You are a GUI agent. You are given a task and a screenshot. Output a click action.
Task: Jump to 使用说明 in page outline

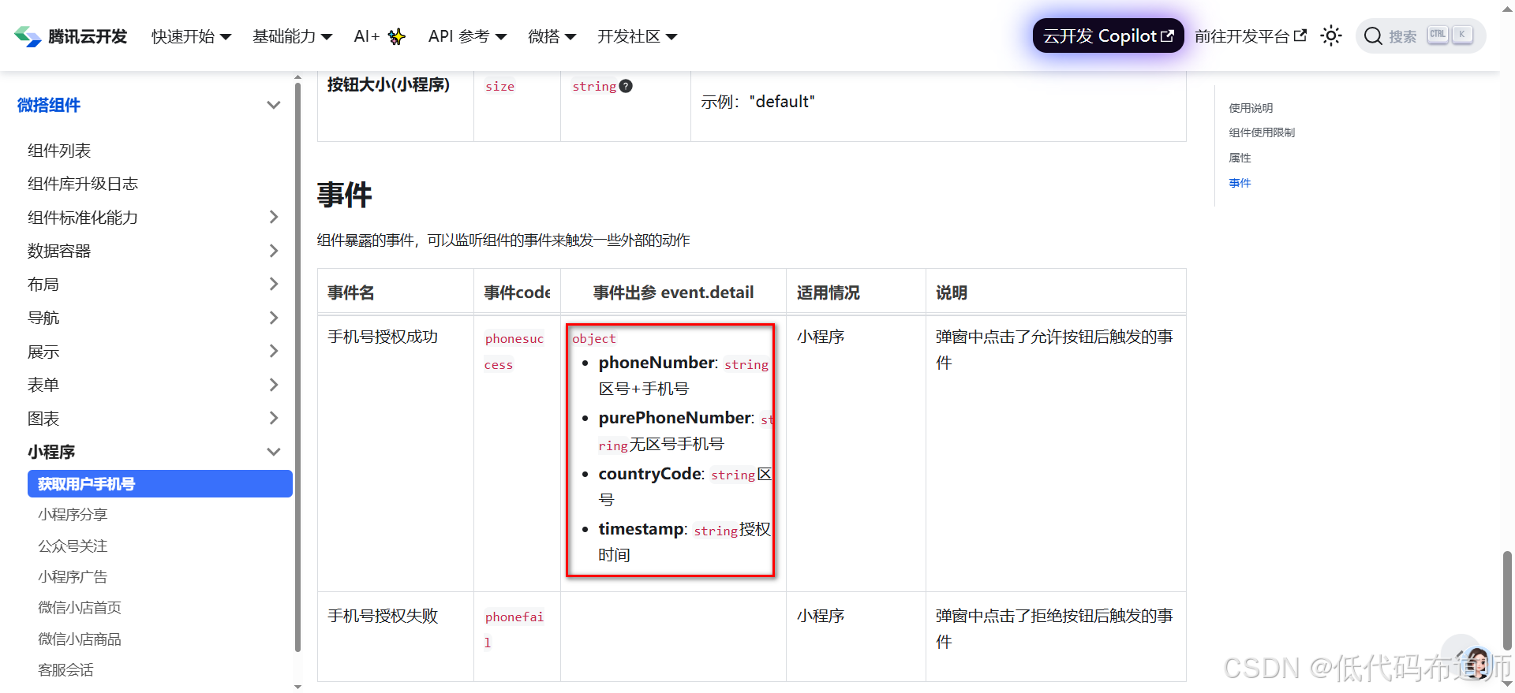[1251, 108]
